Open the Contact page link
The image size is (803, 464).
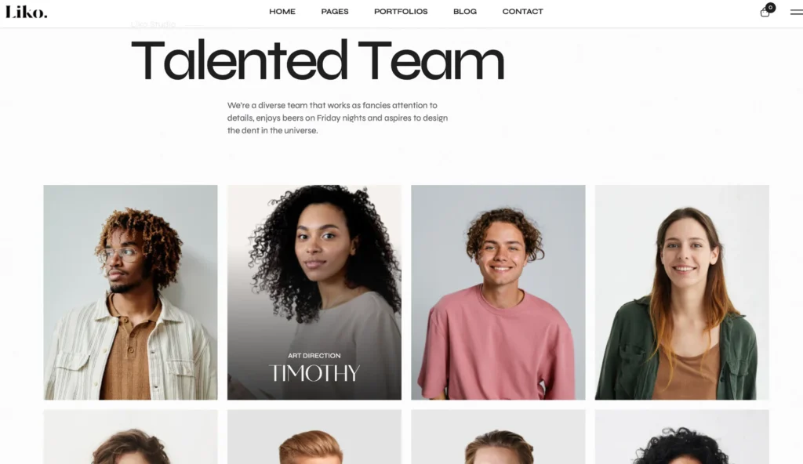[x=522, y=11]
